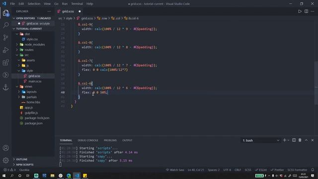
Task: Expand the node_modules folder
Action: [x=33, y=44]
